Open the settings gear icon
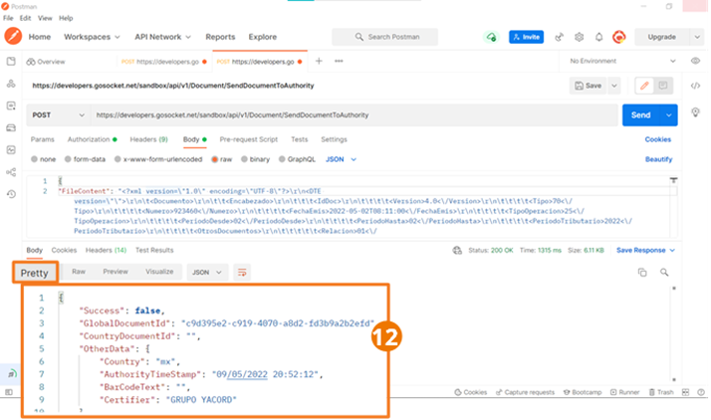The width and height of the screenshot is (711, 420). tap(579, 37)
